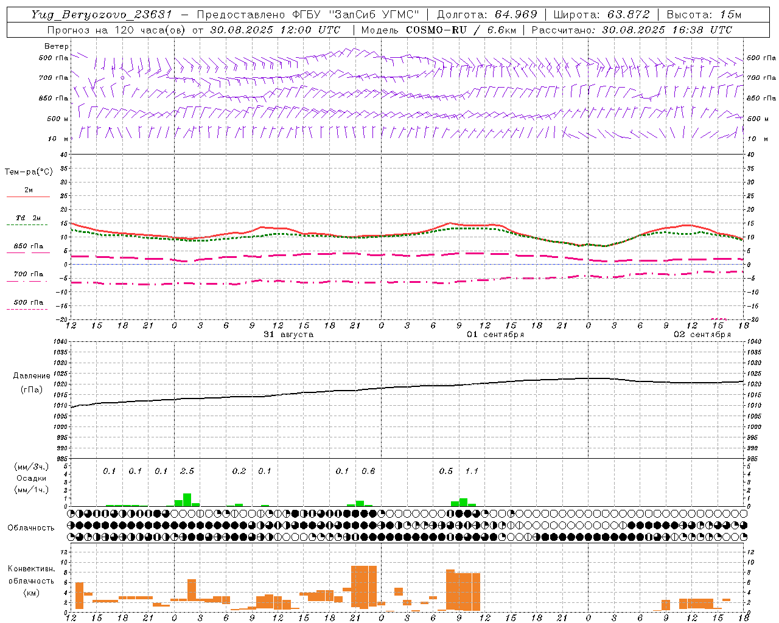Click the Td 2м dew point legend entry
The height and width of the screenshot is (623, 779).
28,218
